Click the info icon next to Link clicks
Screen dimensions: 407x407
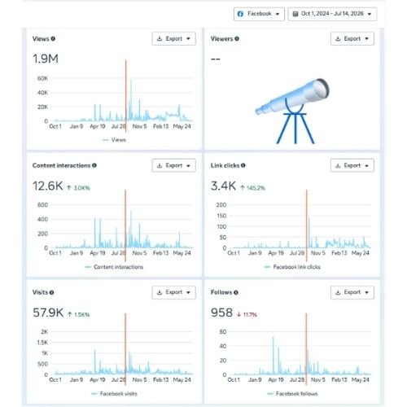click(243, 165)
